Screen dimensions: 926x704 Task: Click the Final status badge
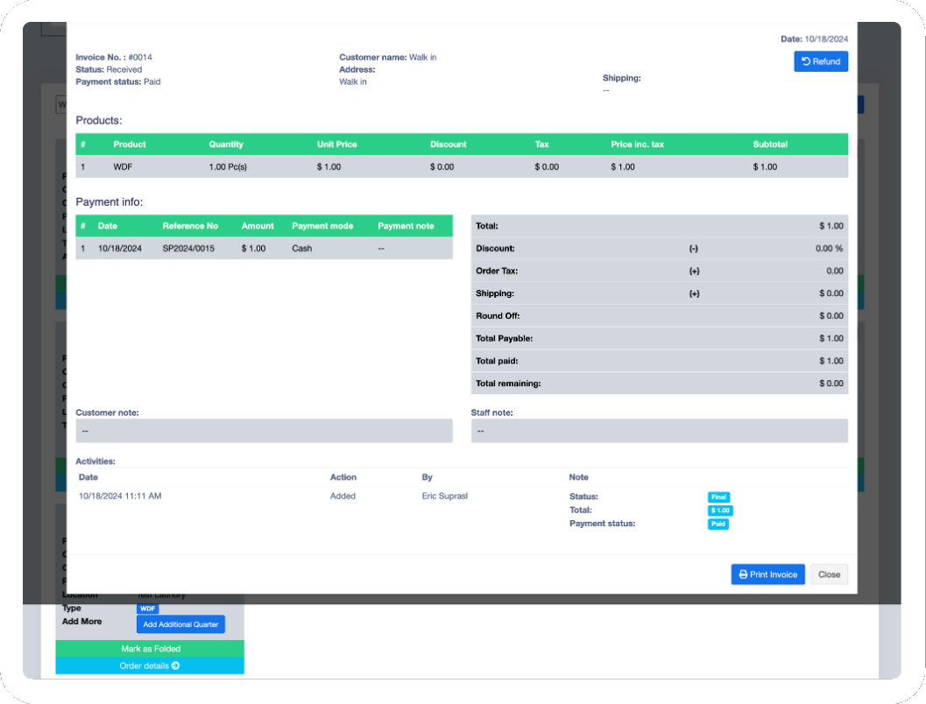718,496
